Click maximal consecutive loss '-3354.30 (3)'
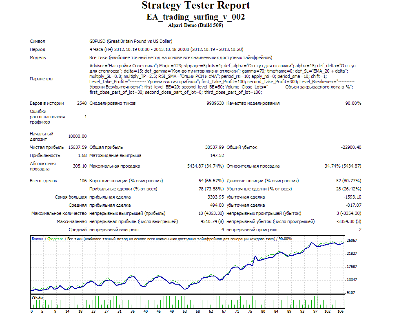Screen dimensions: 408x316 coord(349,221)
